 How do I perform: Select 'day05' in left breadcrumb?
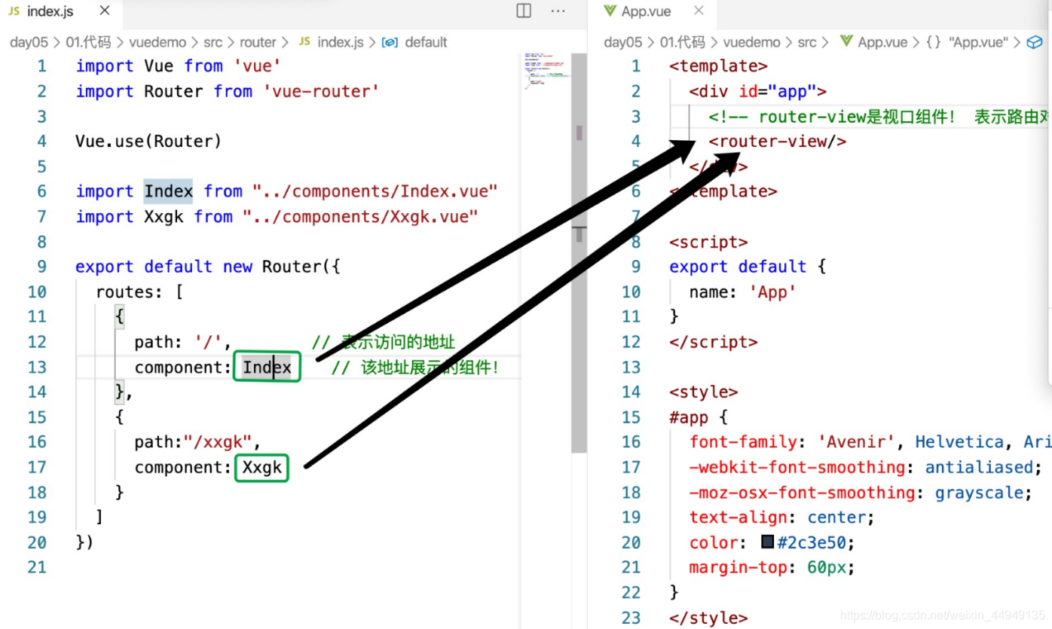click(x=29, y=42)
